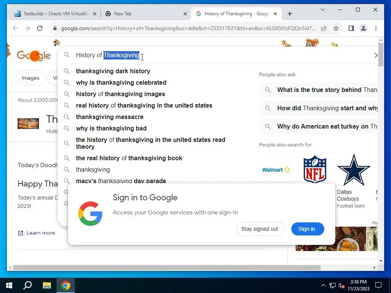Click the muted volume tray icon
This screenshot has width=391, height=293.
coord(341,285)
